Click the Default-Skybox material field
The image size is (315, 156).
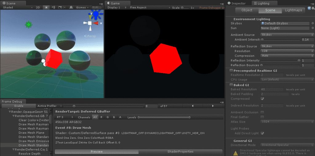[x=285, y=23]
